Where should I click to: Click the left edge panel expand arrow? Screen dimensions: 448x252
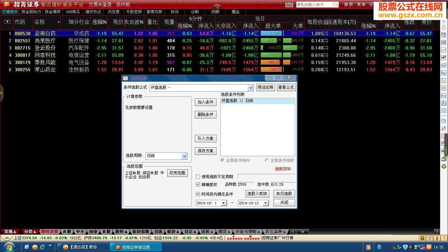1,93
